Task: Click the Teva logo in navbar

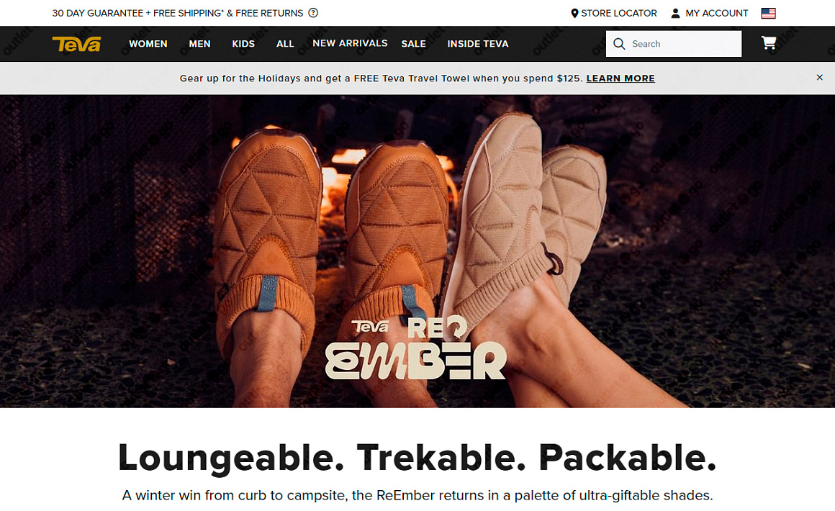Action: point(76,44)
